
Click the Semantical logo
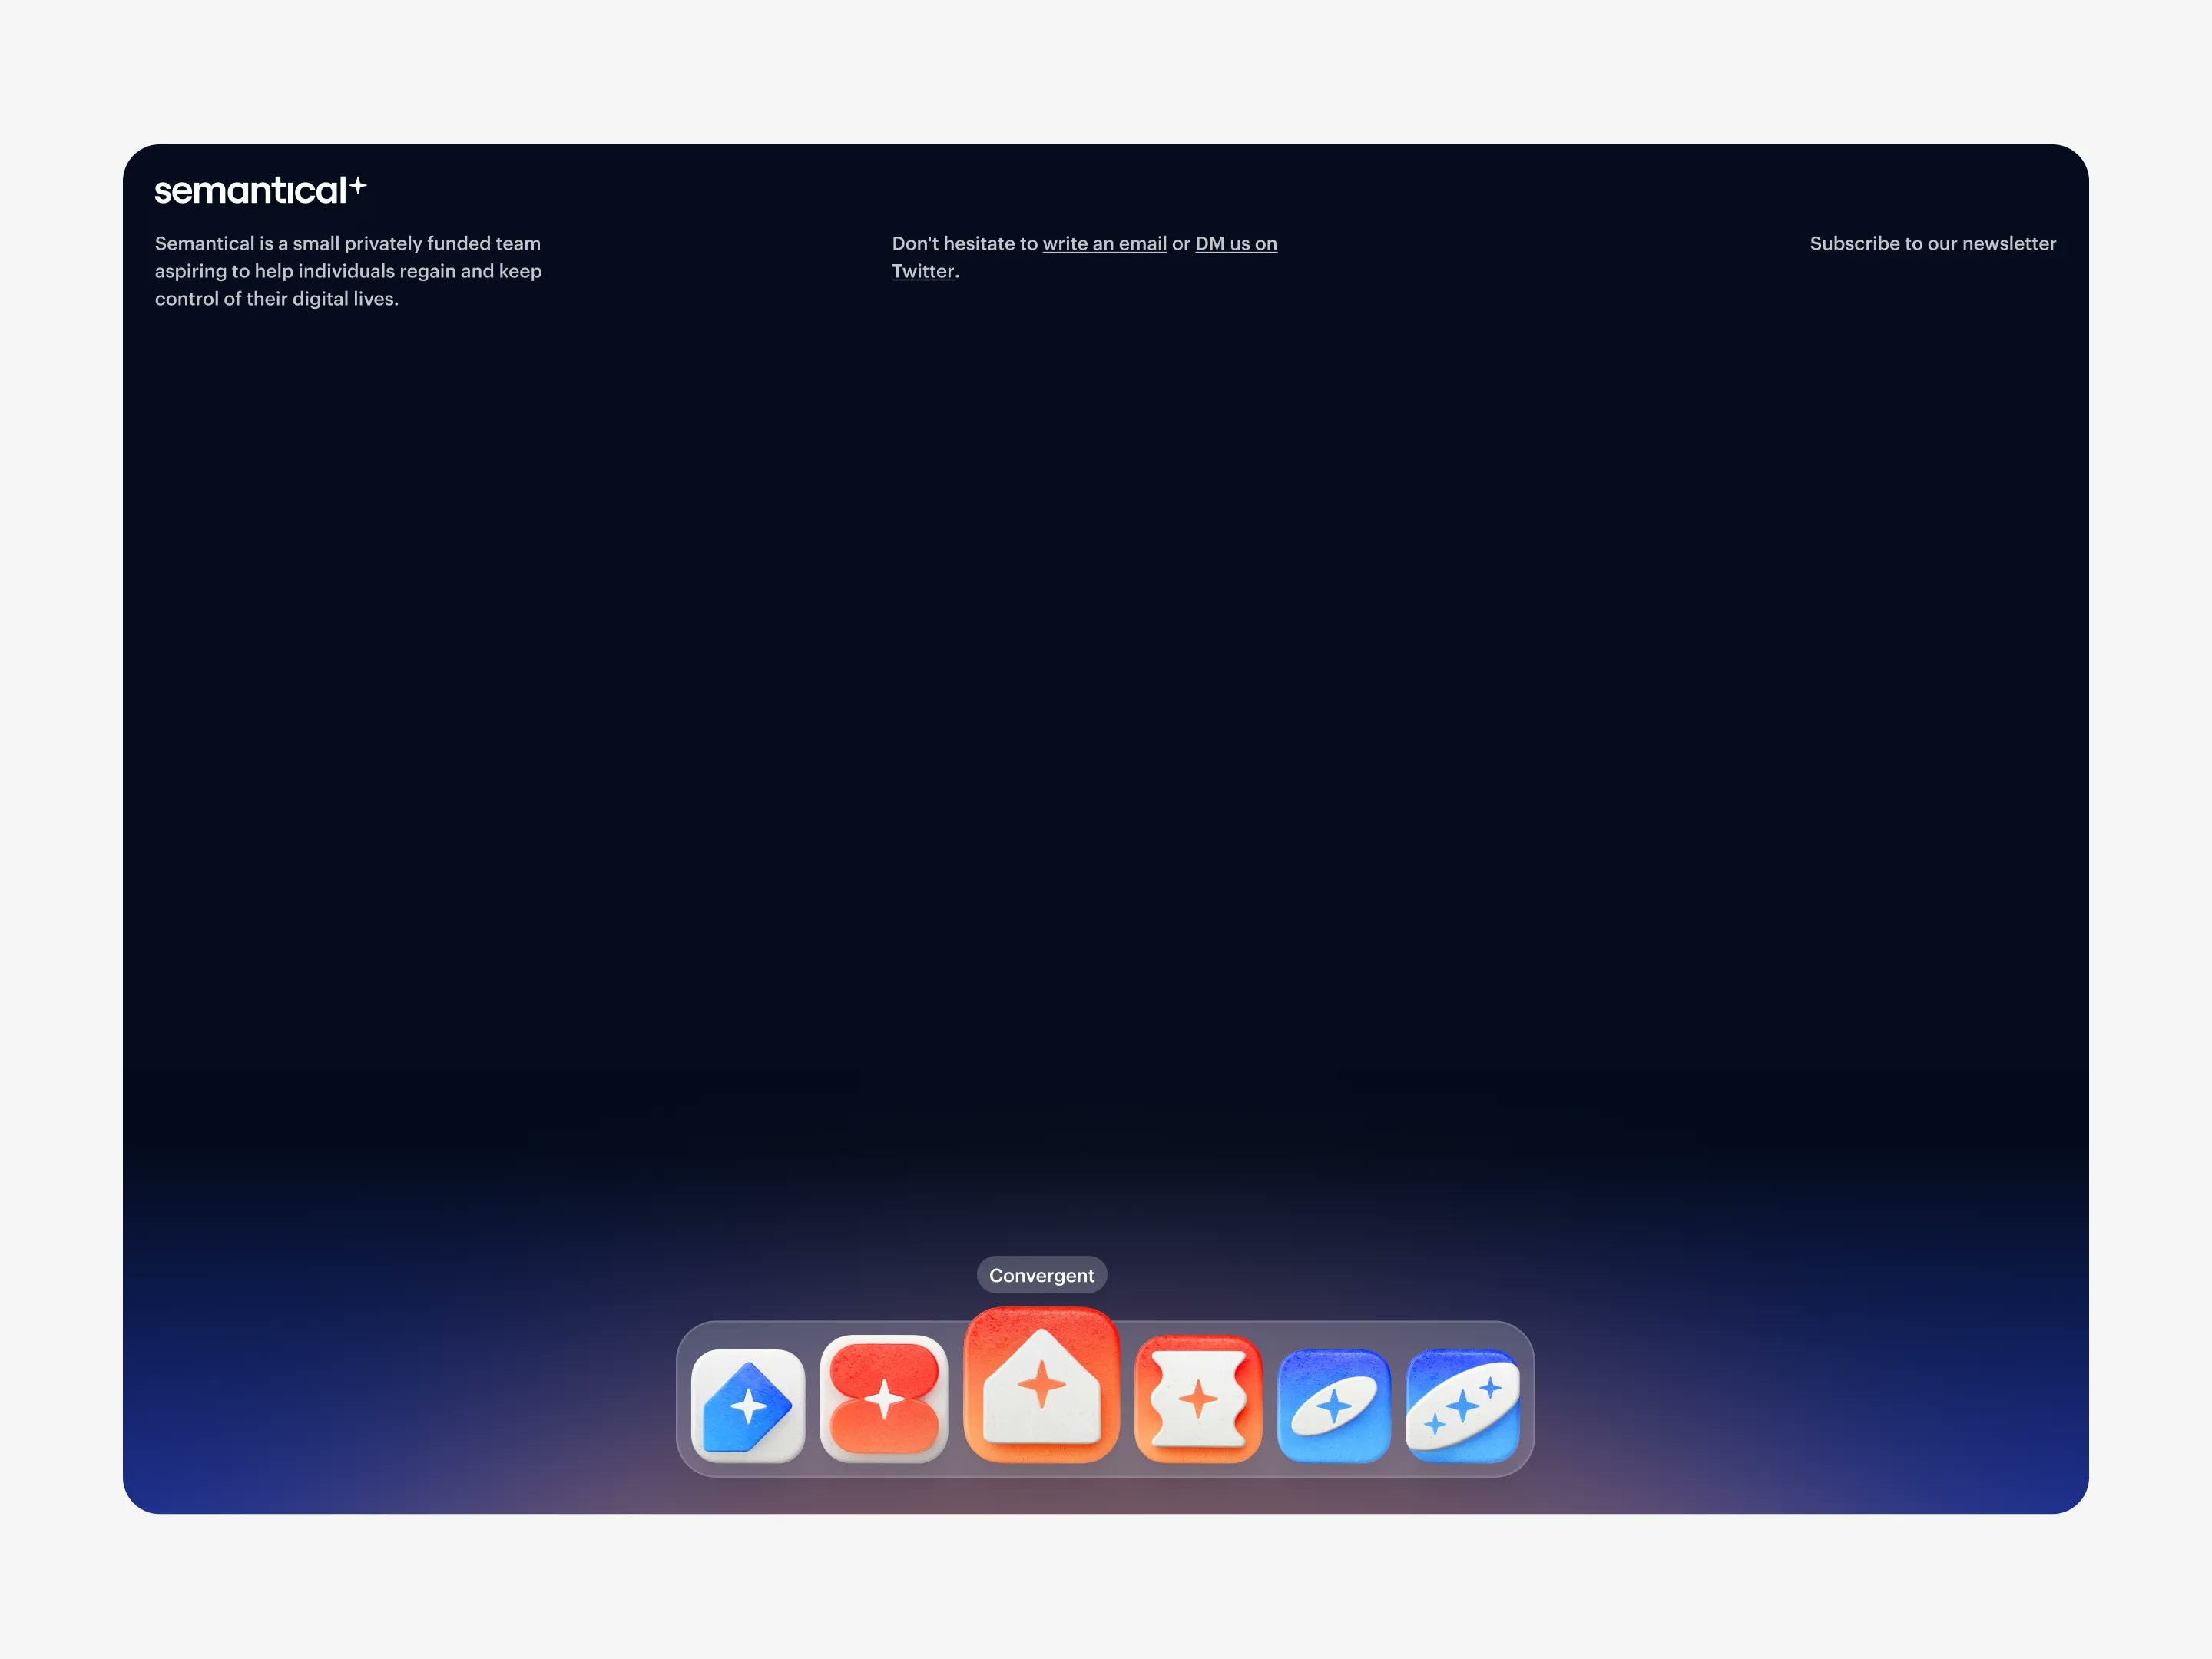point(262,190)
